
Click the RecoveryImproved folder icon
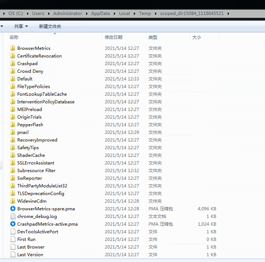click(x=13, y=140)
